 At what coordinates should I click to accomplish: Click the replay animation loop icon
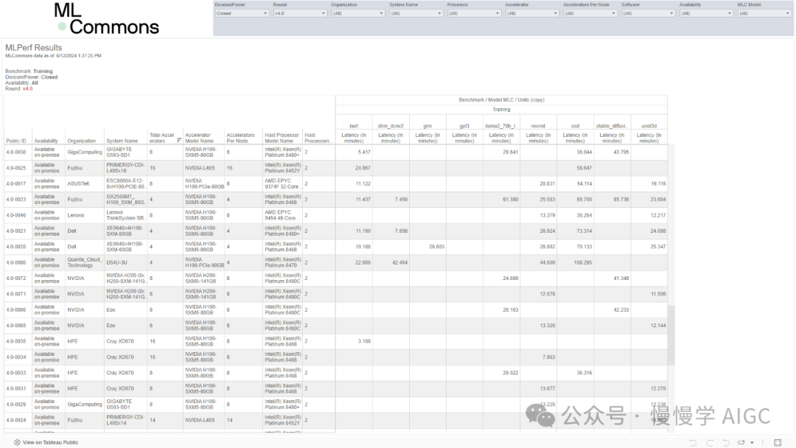(741, 442)
